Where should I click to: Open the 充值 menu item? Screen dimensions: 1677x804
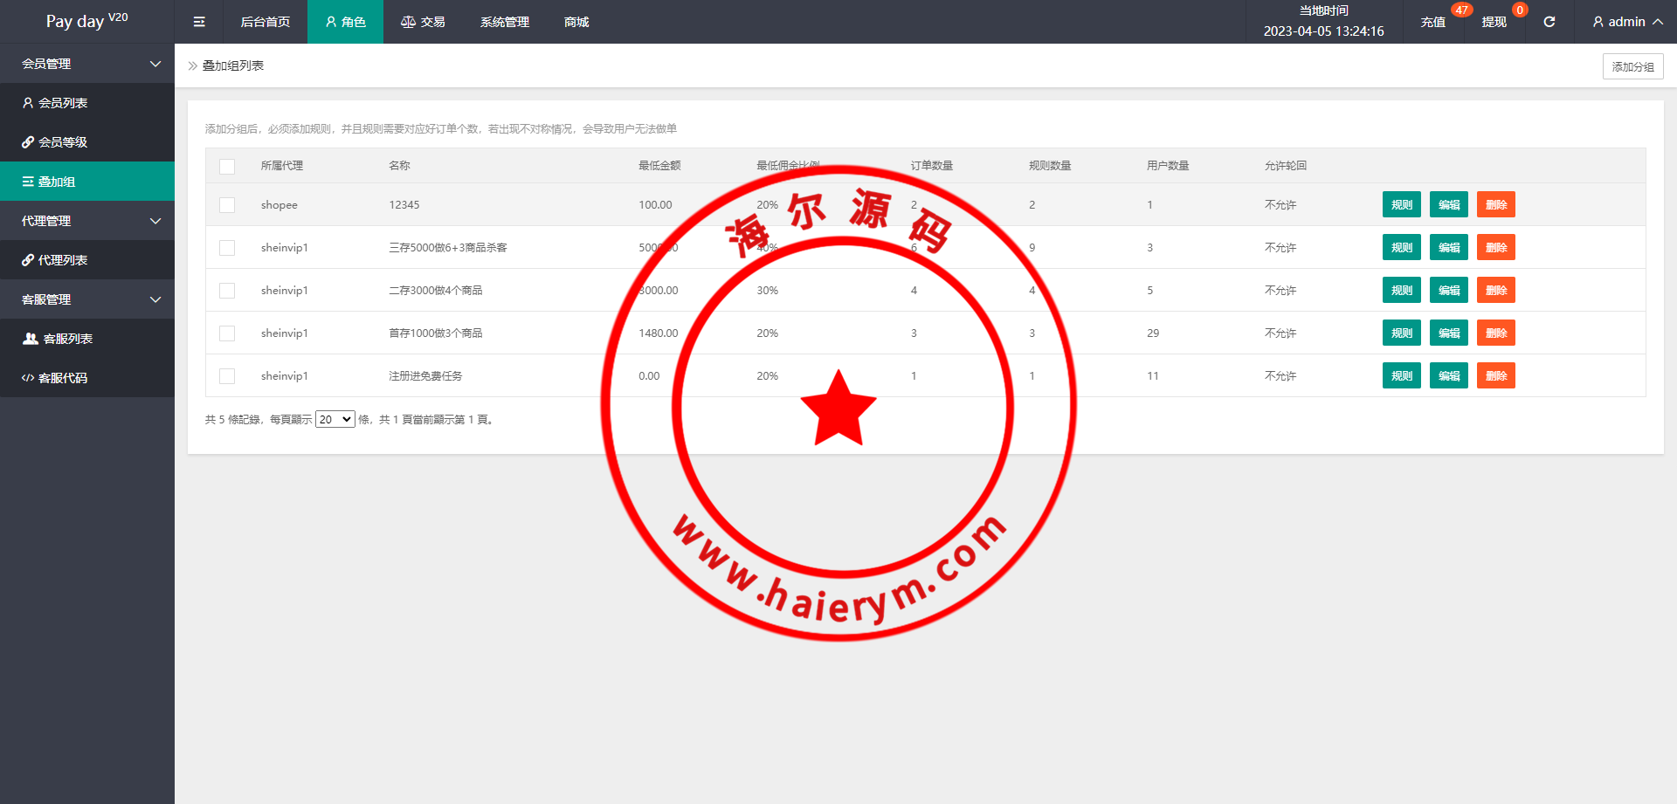click(1433, 22)
